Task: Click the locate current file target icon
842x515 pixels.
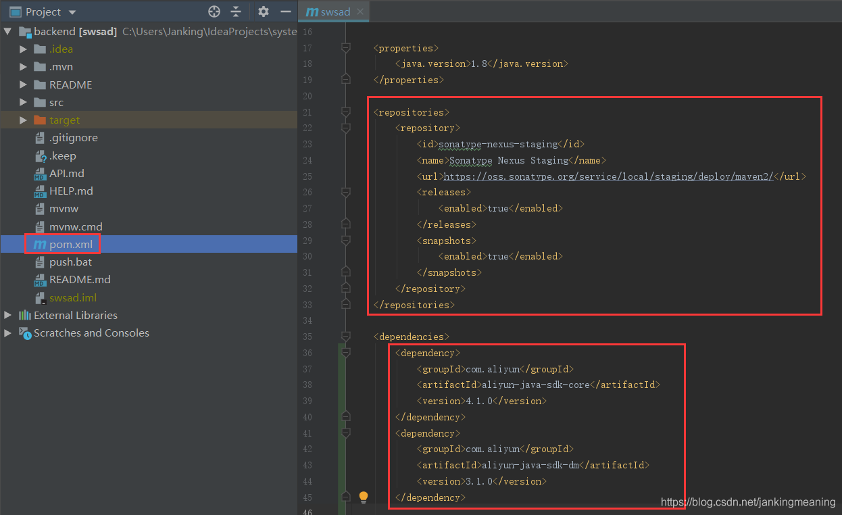Action: click(x=214, y=11)
